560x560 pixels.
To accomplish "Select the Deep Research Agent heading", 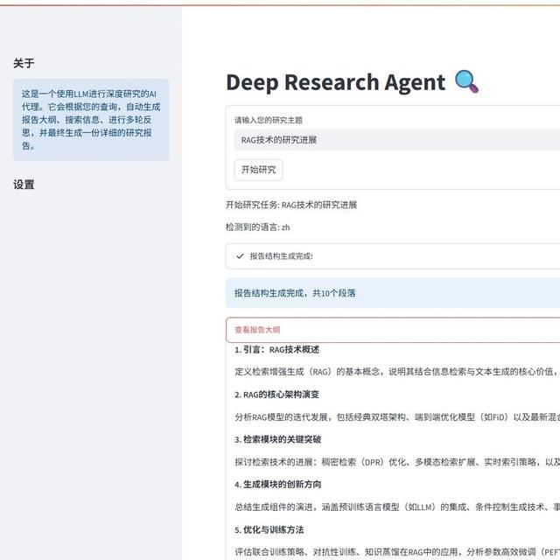I will click(336, 82).
